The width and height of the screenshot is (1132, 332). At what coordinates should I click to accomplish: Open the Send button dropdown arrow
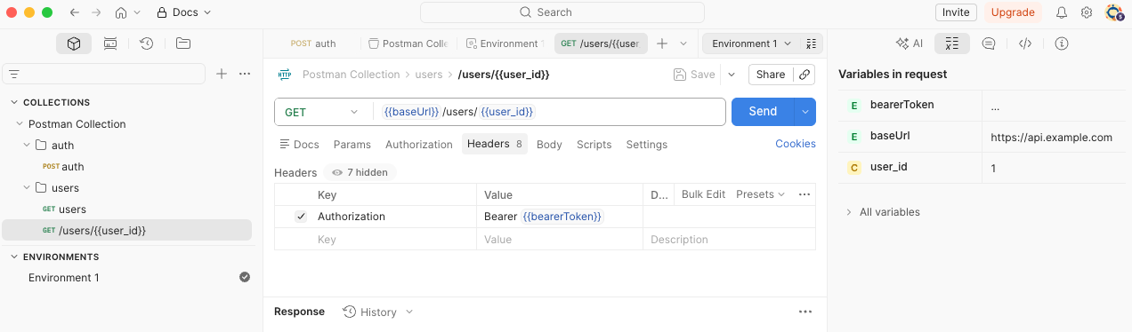point(805,112)
